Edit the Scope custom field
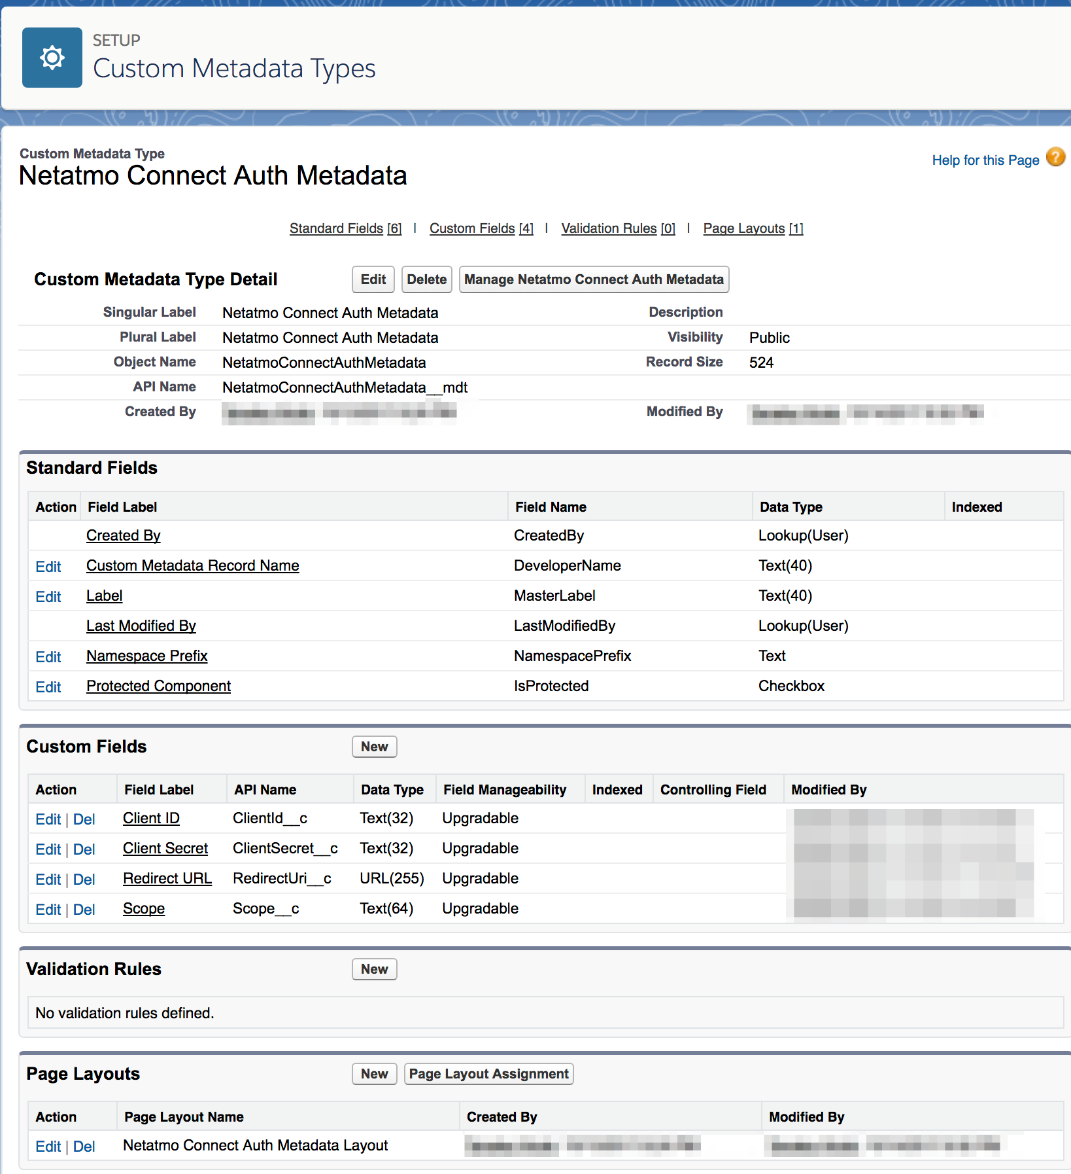The height and width of the screenshot is (1174, 1071). pyautogui.click(x=48, y=910)
